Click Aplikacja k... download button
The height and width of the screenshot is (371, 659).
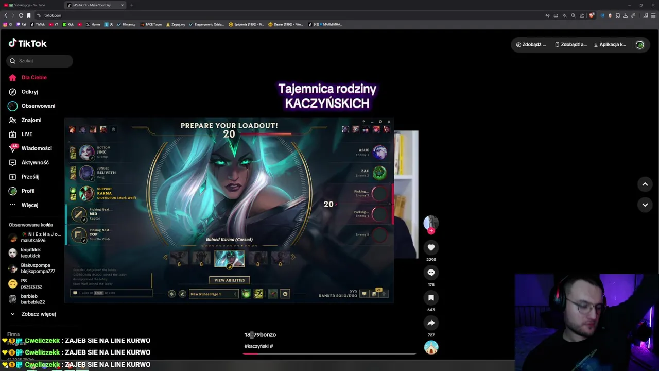pos(610,45)
